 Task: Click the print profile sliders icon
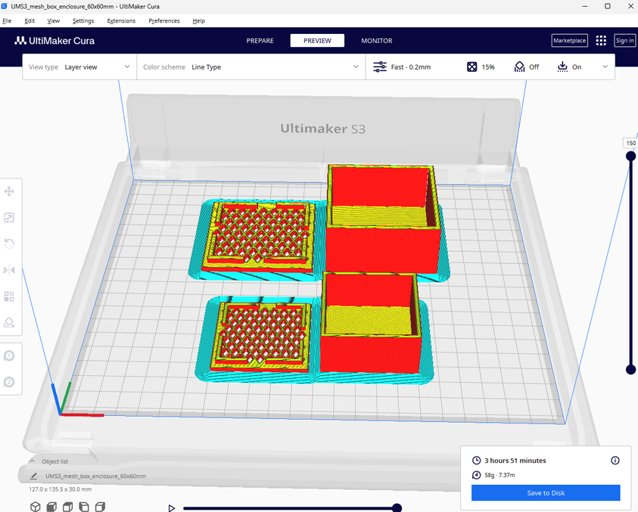click(x=380, y=67)
